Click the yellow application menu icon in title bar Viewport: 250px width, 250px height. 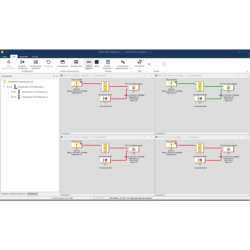(x=2, y=52)
